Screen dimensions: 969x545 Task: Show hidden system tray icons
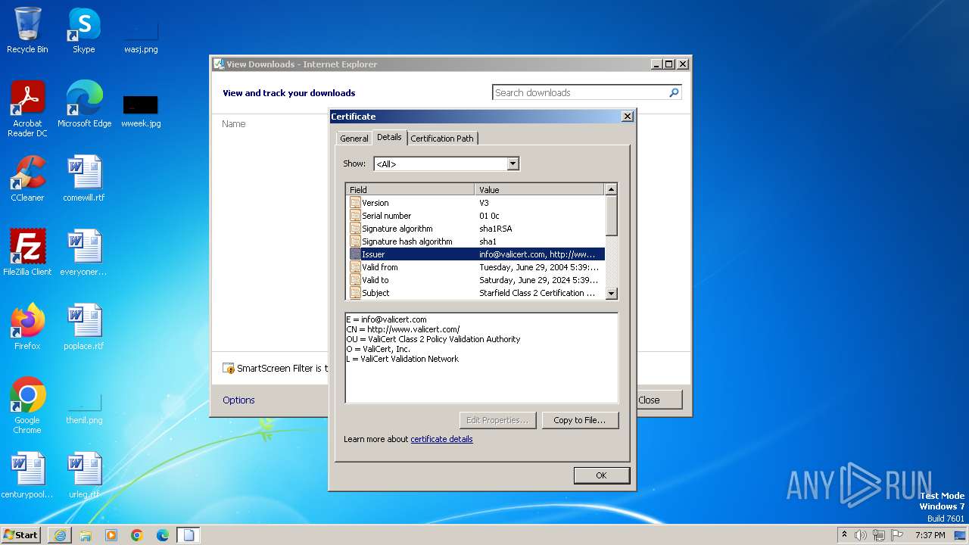coord(844,535)
